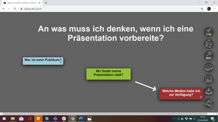This screenshot has width=218, height=122.
Task: Click the horizontal scrollbar at the page bottom
Action: point(104,114)
